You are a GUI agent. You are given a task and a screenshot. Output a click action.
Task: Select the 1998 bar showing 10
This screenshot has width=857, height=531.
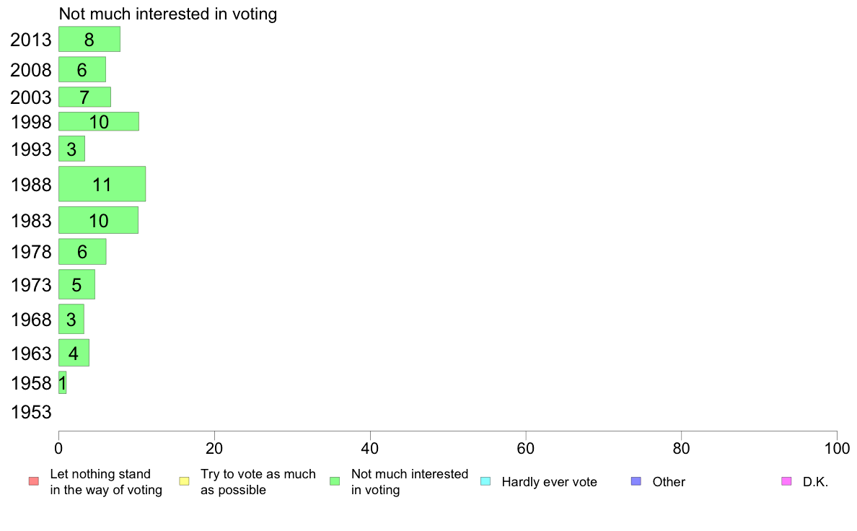tap(99, 121)
